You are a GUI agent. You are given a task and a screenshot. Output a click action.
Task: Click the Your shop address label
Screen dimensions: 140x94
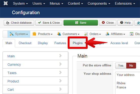pos(97,74)
